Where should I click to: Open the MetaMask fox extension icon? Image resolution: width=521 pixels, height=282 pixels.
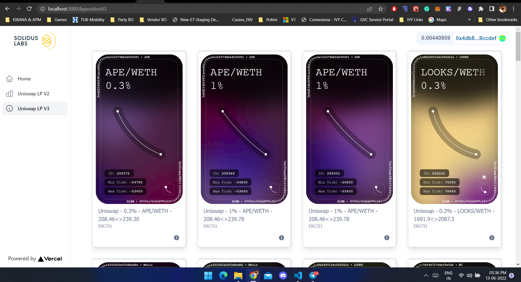(x=437, y=9)
